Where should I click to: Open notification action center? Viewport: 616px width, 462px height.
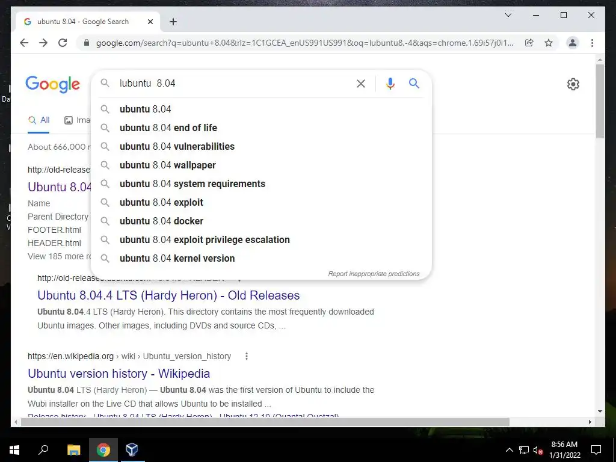click(596, 450)
